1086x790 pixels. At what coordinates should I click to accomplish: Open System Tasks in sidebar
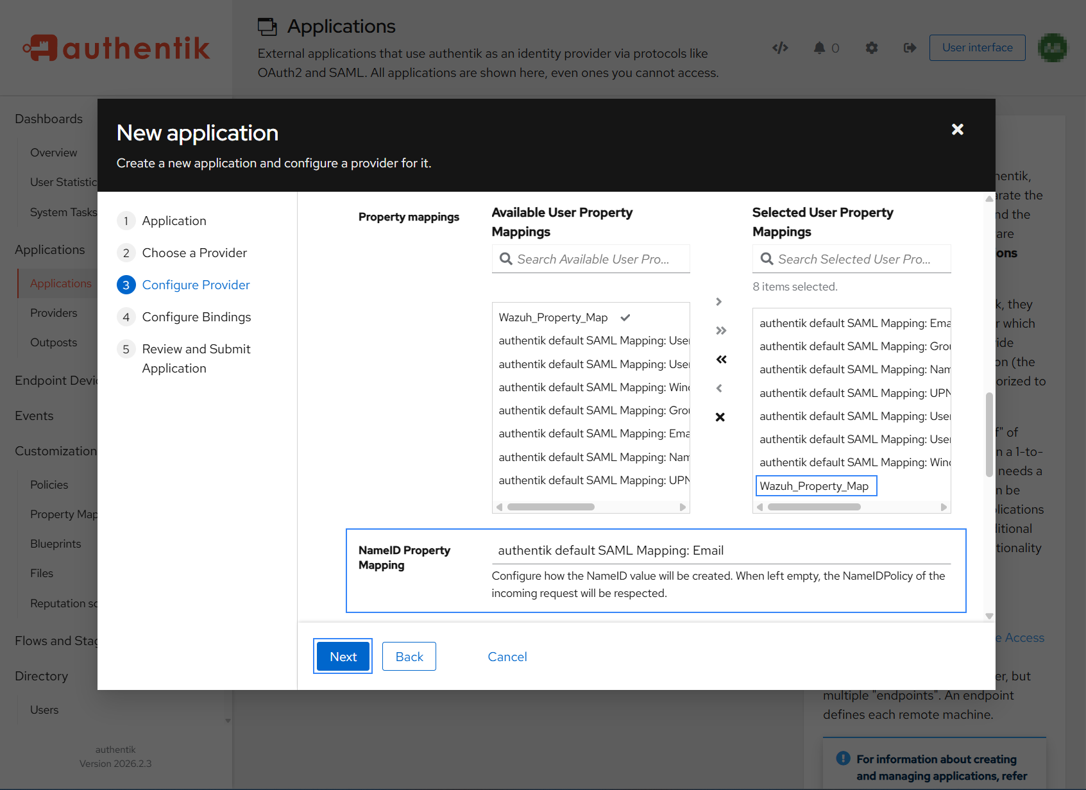[64, 212]
